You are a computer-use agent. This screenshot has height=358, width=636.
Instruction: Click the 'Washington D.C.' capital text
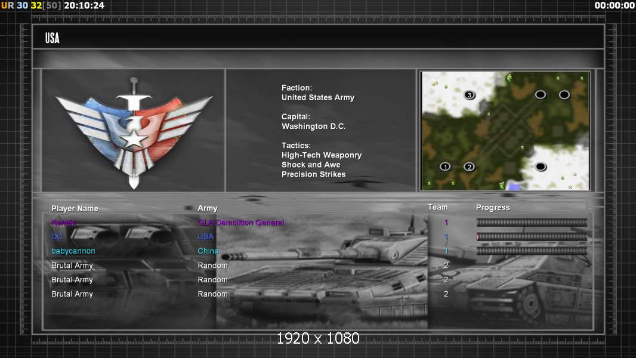click(314, 126)
